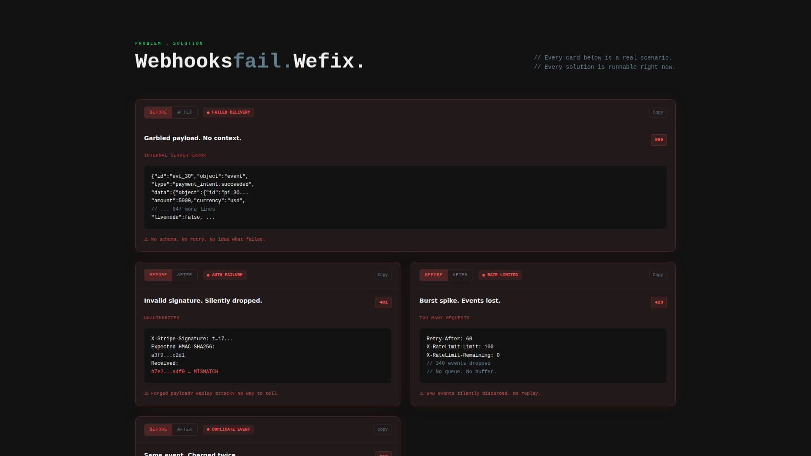The height and width of the screenshot is (456, 811).
Task: Switch the Invalid signature card to AFTER
Action: (x=185, y=275)
